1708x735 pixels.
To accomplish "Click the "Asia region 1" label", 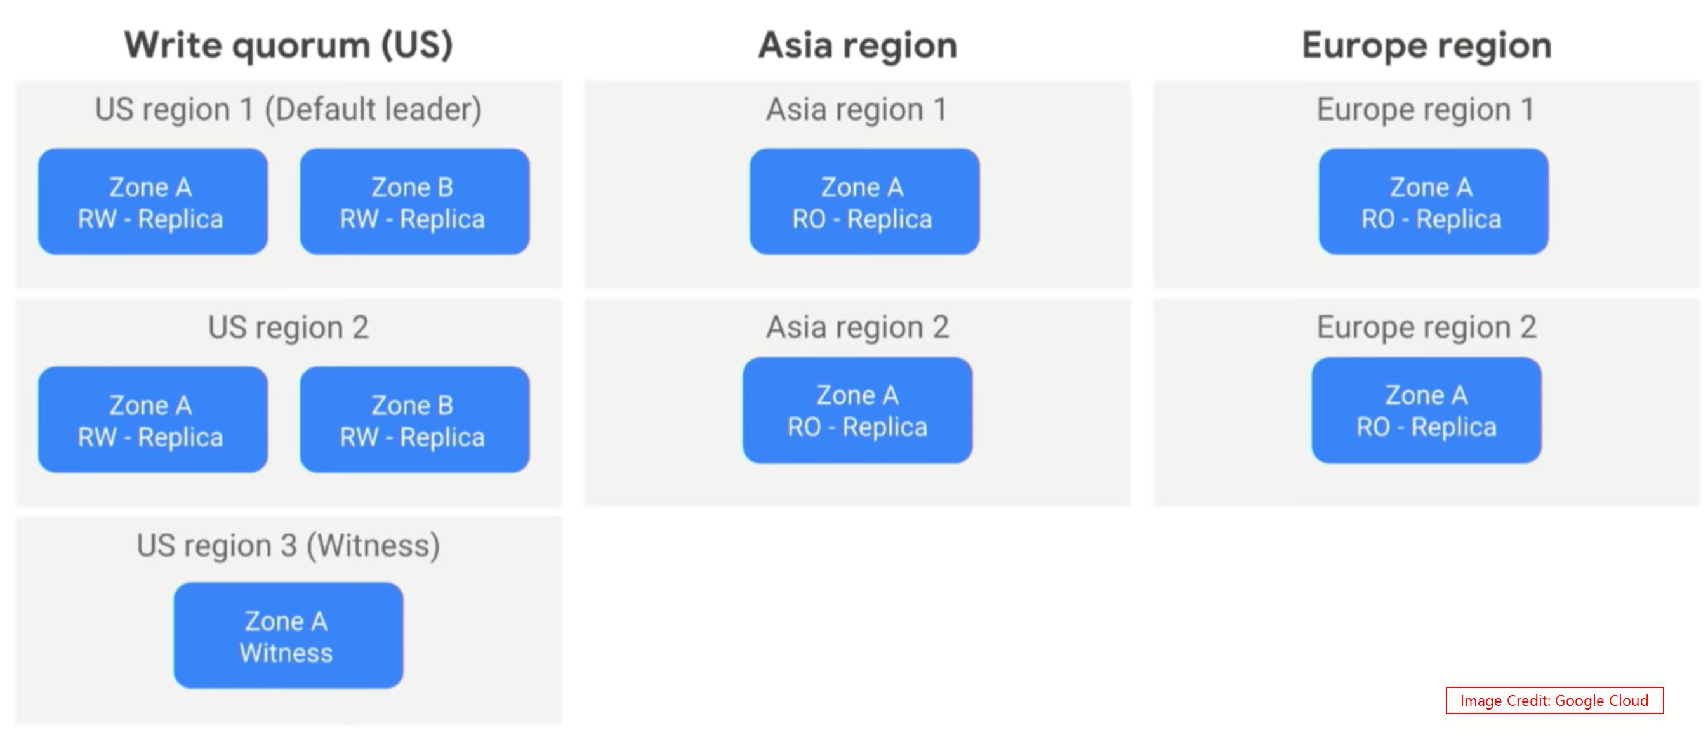I will pyautogui.click(x=857, y=109).
